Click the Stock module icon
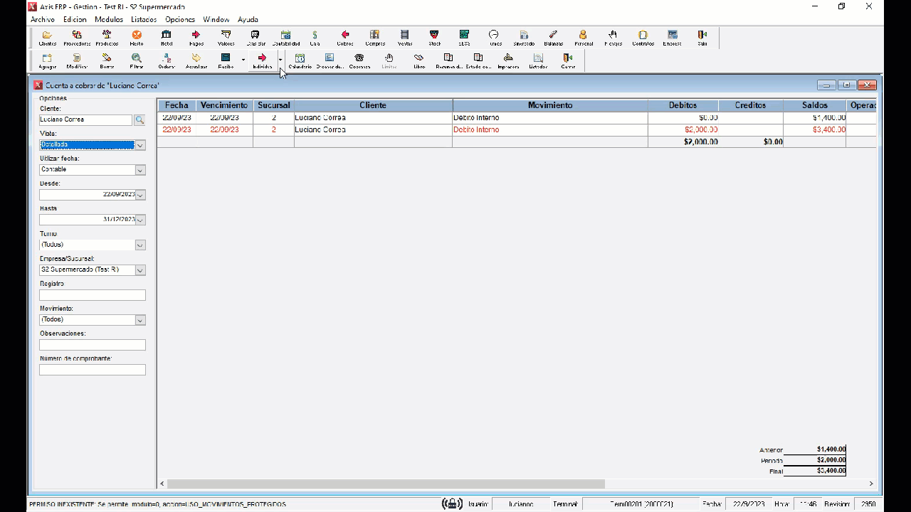The image size is (911, 512). click(434, 37)
